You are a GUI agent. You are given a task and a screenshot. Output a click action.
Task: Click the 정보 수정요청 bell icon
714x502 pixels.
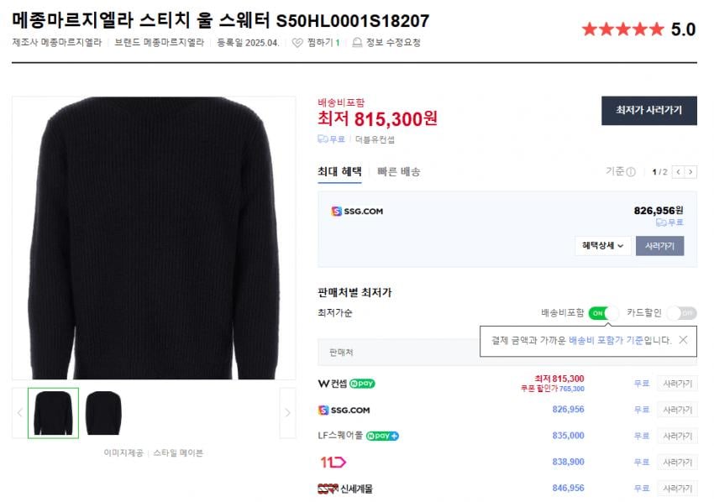pos(357,43)
